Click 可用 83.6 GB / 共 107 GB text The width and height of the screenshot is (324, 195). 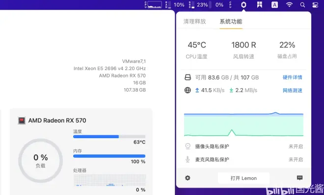click(x=227, y=77)
